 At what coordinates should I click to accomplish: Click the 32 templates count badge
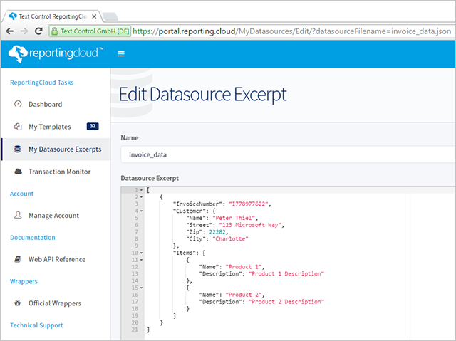[x=93, y=126]
